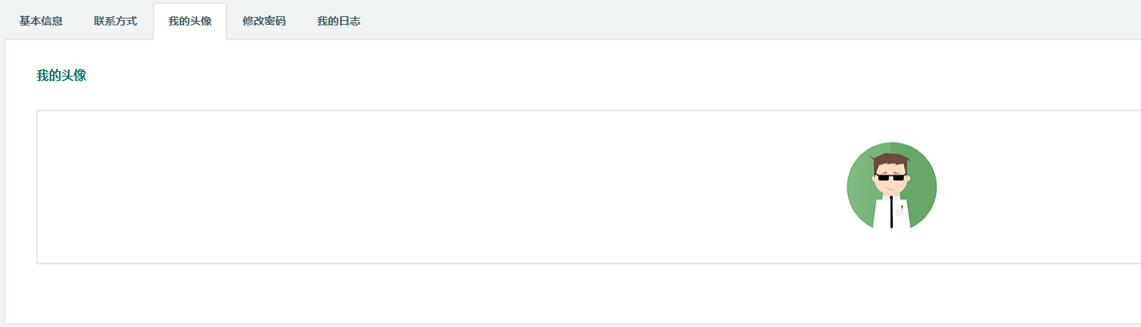The height and width of the screenshot is (327, 1141).
Task: Click the avatar's brown hair
Action: click(x=890, y=162)
